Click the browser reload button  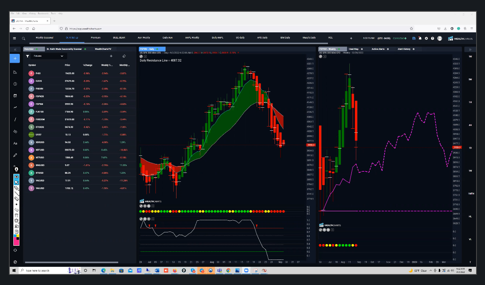[27, 28]
